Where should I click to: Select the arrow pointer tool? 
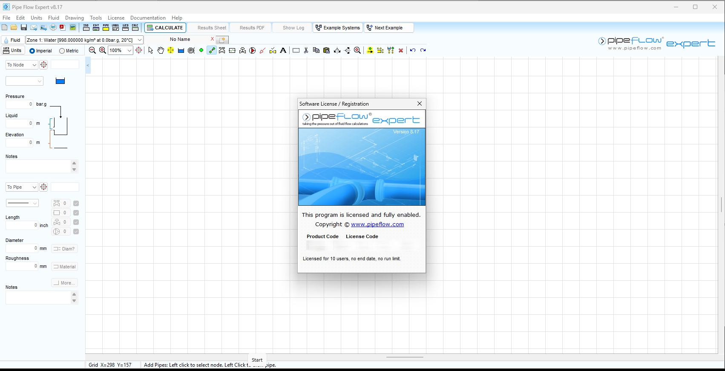point(150,50)
